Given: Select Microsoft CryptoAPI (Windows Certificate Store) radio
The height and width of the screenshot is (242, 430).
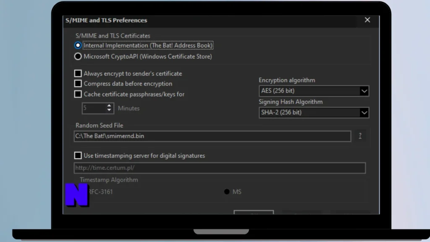Looking at the screenshot, I should tap(78, 57).
